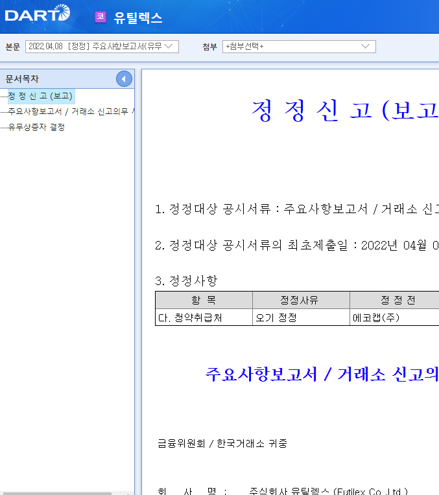Click the 에코캡(주) table cell
The height and width of the screenshot is (495, 439).
pos(394,317)
